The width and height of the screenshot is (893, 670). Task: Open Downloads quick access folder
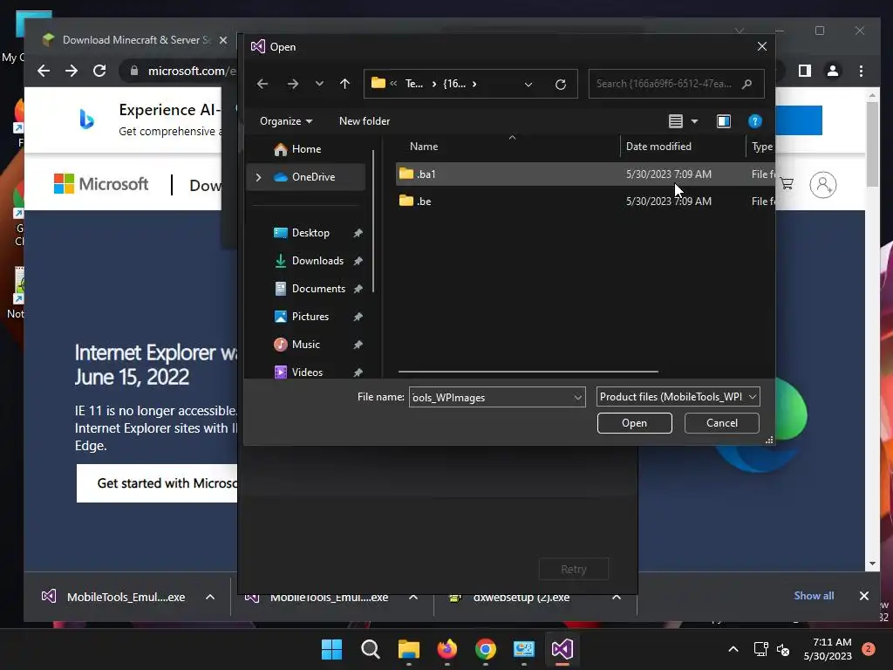point(317,260)
